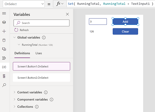Close the Variables panel

pyautogui.click(x=67, y=14)
